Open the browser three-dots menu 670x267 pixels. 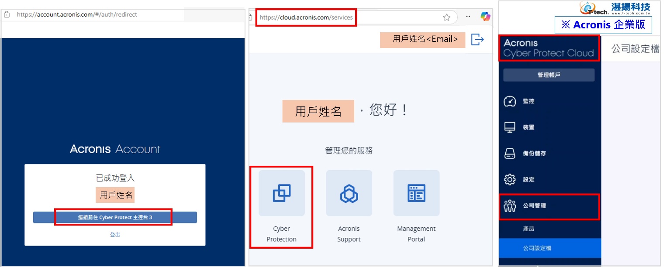(x=468, y=17)
